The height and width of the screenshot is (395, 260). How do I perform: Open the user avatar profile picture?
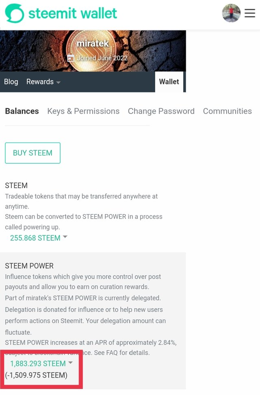(231, 13)
